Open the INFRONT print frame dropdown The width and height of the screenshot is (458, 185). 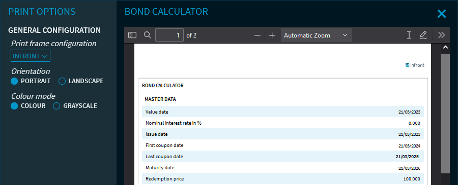31,56
